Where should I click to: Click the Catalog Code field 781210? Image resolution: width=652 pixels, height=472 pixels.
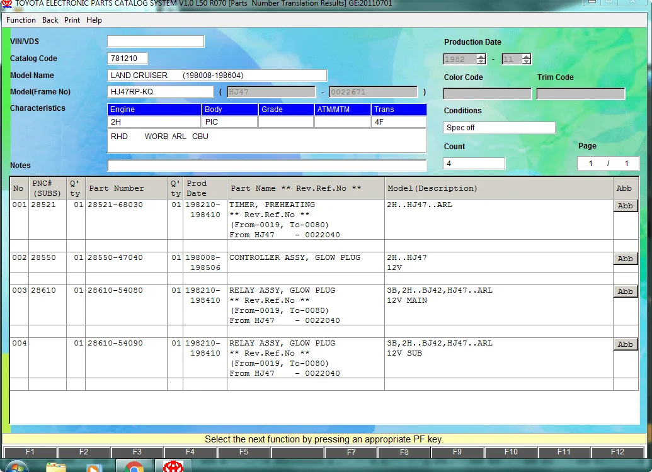click(x=127, y=58)
